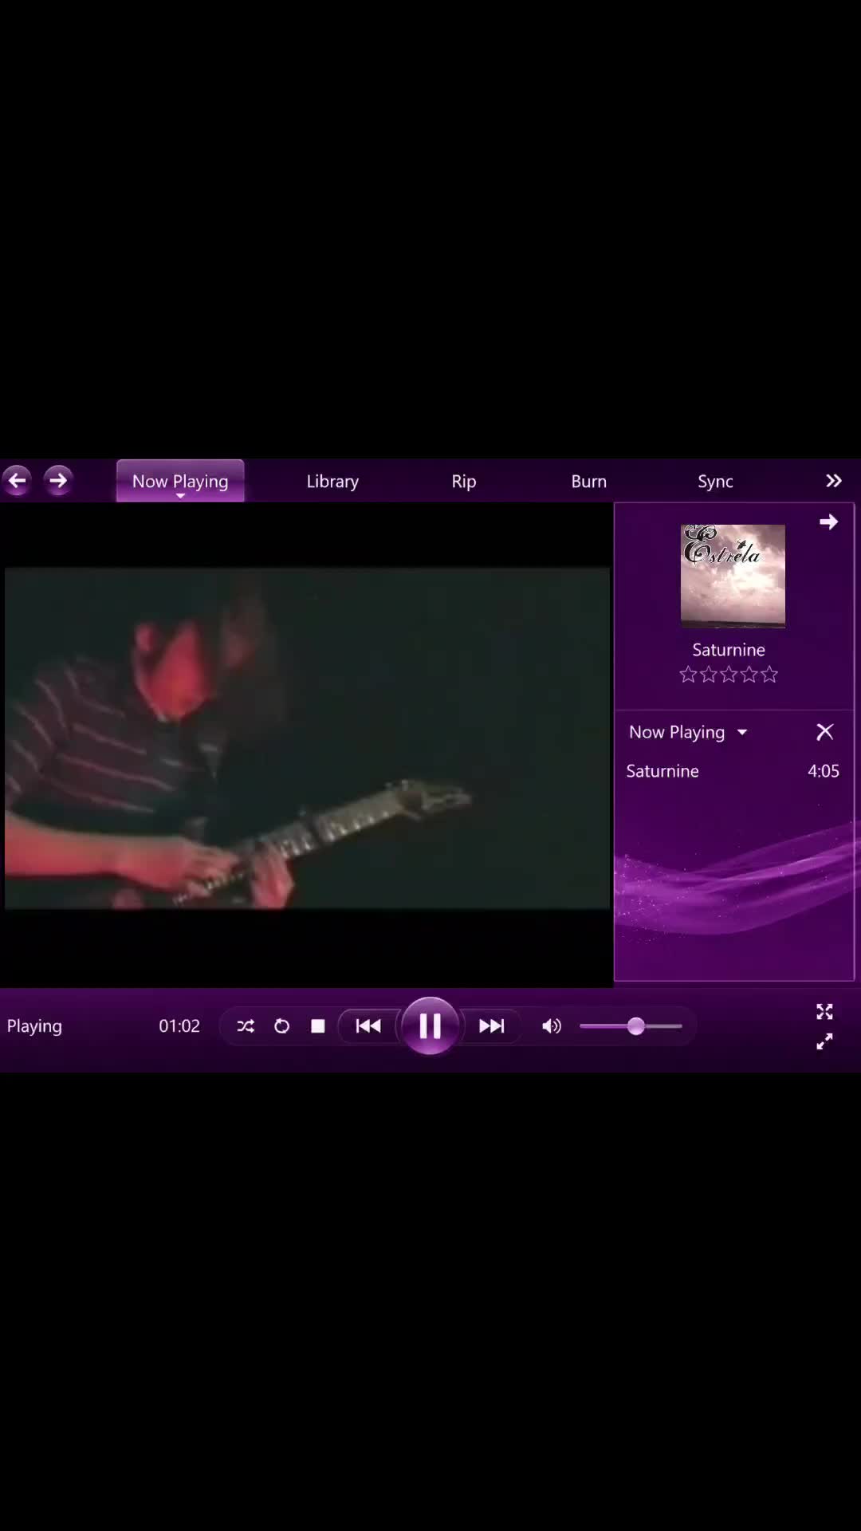861x1531 pixels.
Task: Click the arrow above the album art
Action: coord(828,522)
